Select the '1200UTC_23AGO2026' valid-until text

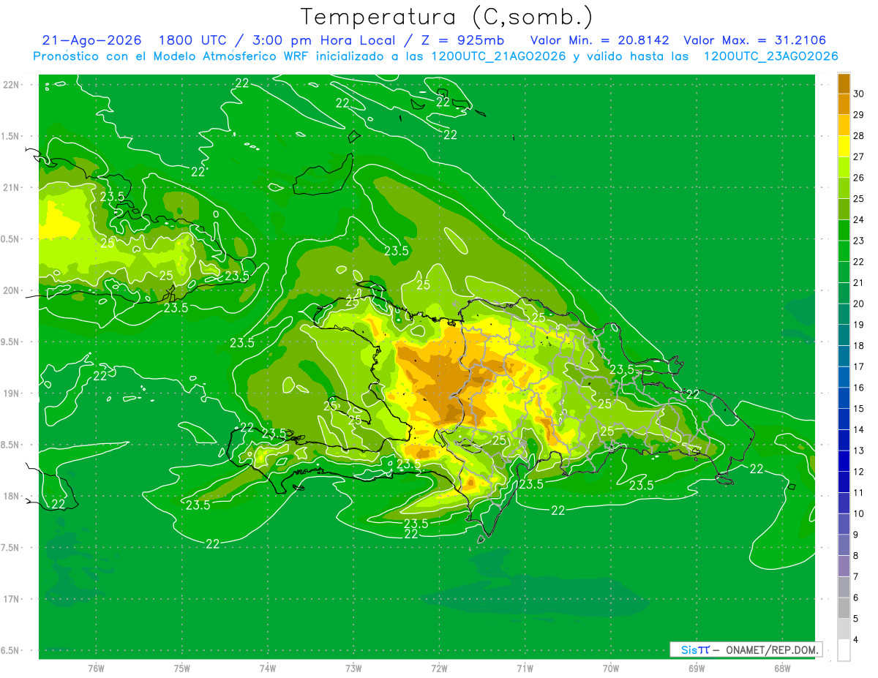pos(771,56)
